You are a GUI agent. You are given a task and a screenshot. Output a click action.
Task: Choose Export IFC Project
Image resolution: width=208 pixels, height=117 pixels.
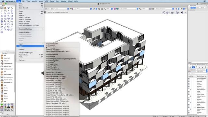click(53, 49)
